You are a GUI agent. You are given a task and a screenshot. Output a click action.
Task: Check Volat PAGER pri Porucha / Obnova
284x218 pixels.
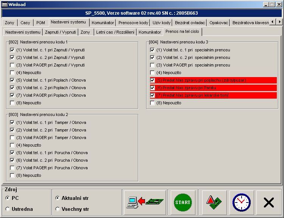coord(12,168)
